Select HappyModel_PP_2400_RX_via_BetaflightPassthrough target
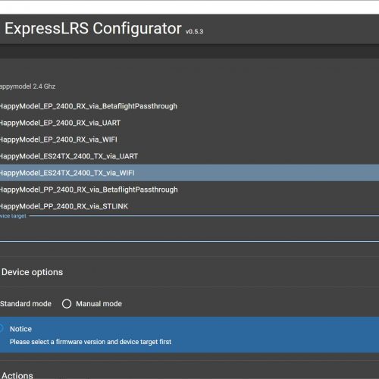Screen dimensions: 379x379 (x=189, y=189)
